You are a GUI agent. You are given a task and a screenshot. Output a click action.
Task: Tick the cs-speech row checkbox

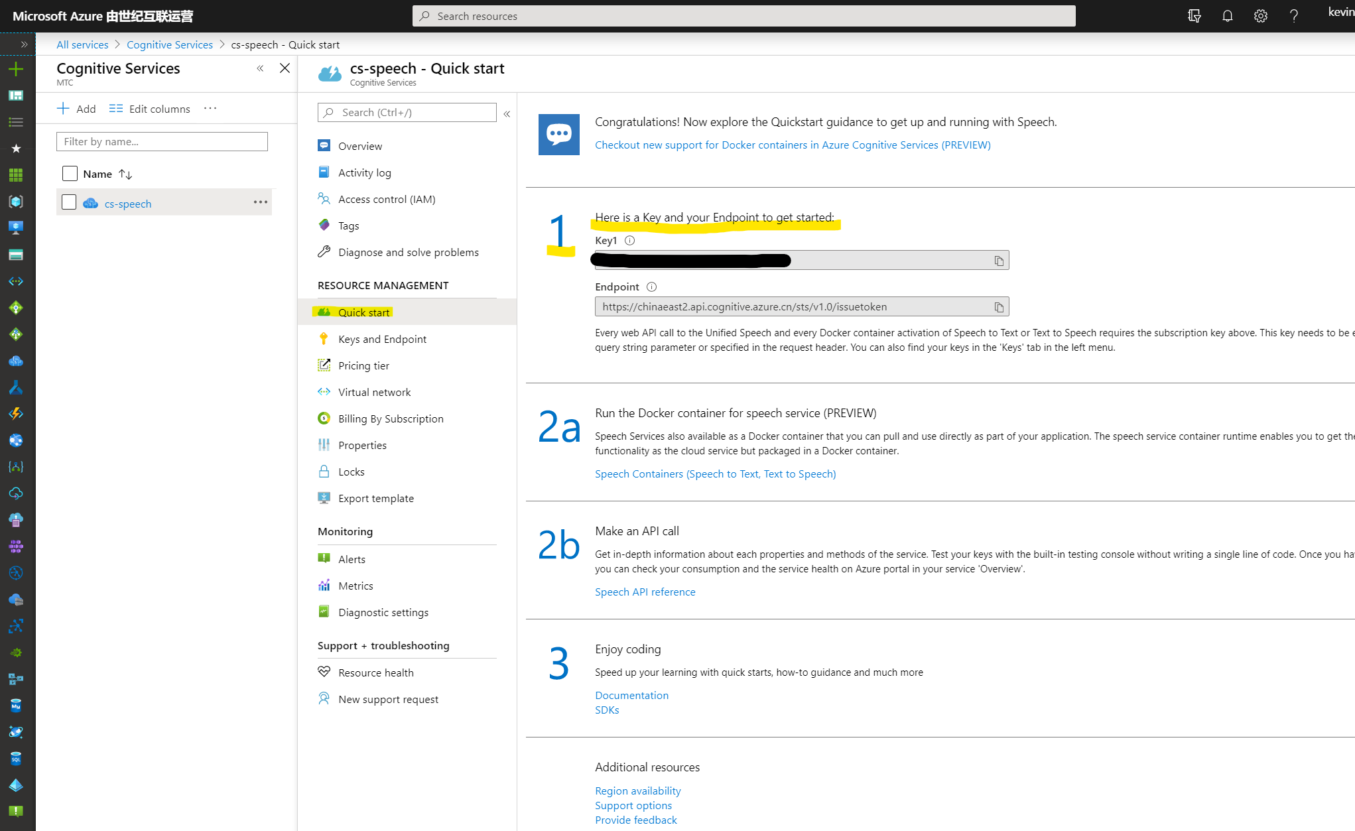69,202
